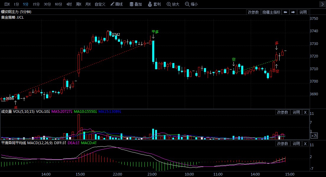Switch to the 60分 timeframe
Viewport: 326px width, 177px height.
tap(59, 4)
